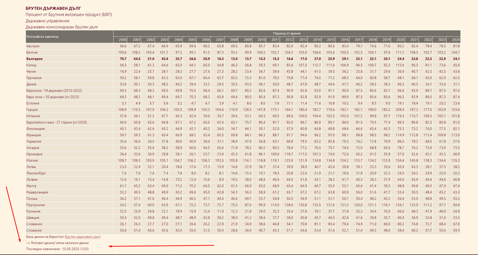478x255 pixels.
Task: Click the "База данни на Евростат:" label
Action: [x=45, y=237]
